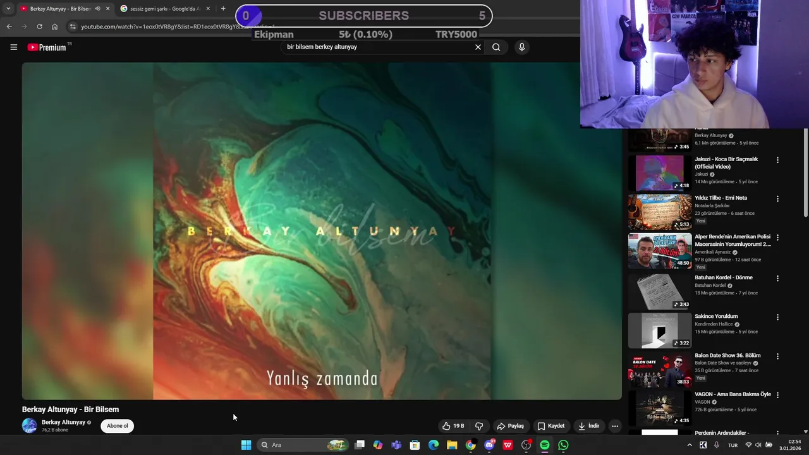The height and width of the screenshot is (455, 809).
Task: Open Task View on the taskbar
Action: point(360,445)
